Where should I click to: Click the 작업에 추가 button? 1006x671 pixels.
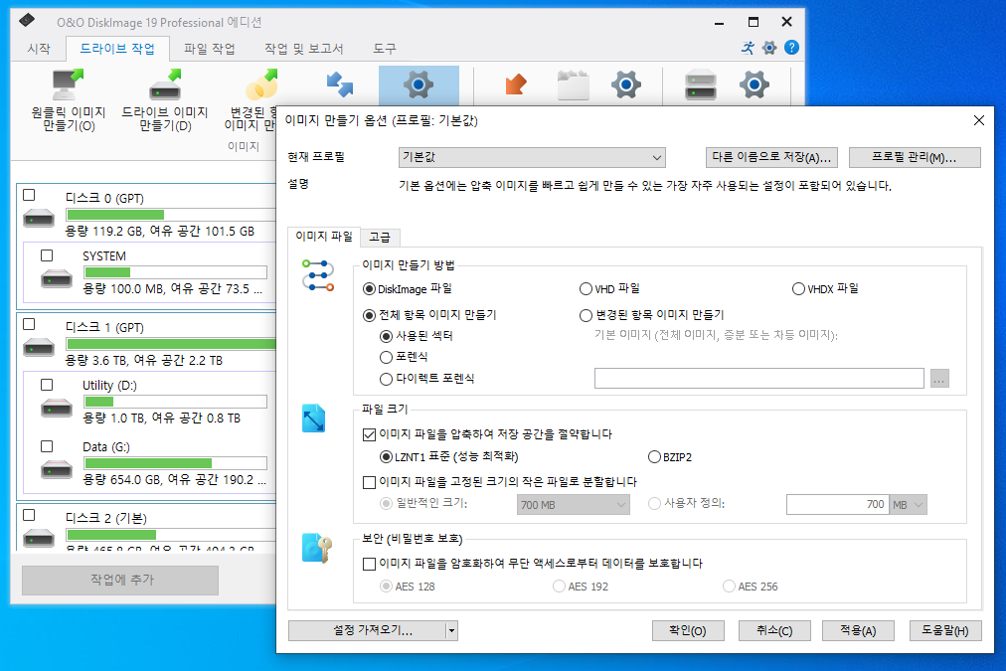click(x=120, y=580)
